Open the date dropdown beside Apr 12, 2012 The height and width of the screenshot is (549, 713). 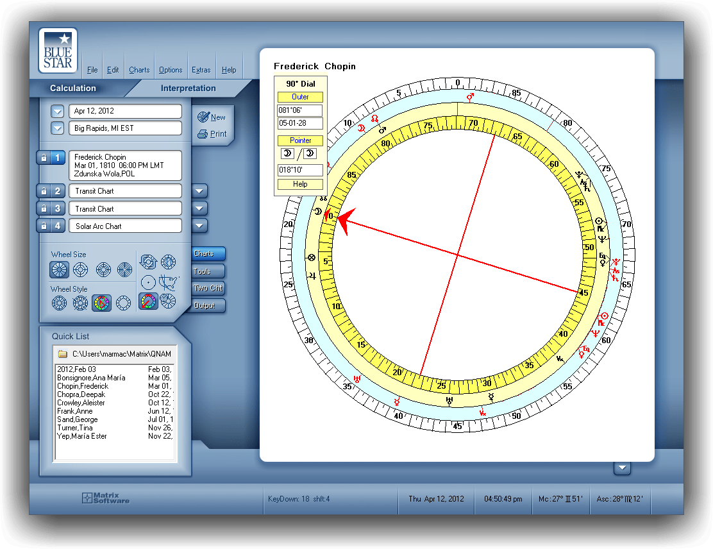pyautogui.click(x=57, y=111)
